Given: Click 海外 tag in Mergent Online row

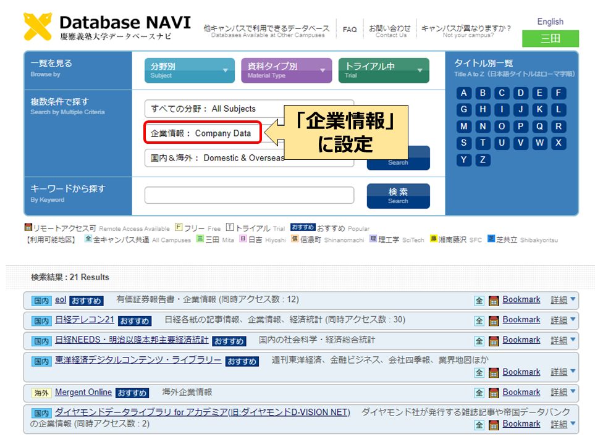Looking at the screenshot, I should [x=41, y=393].
